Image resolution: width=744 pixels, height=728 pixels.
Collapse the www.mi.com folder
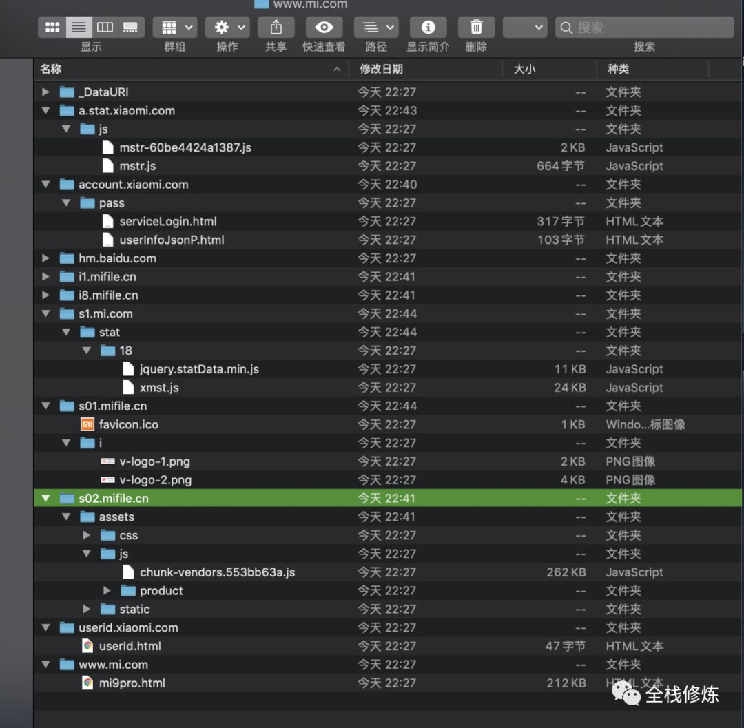(45, 665)
